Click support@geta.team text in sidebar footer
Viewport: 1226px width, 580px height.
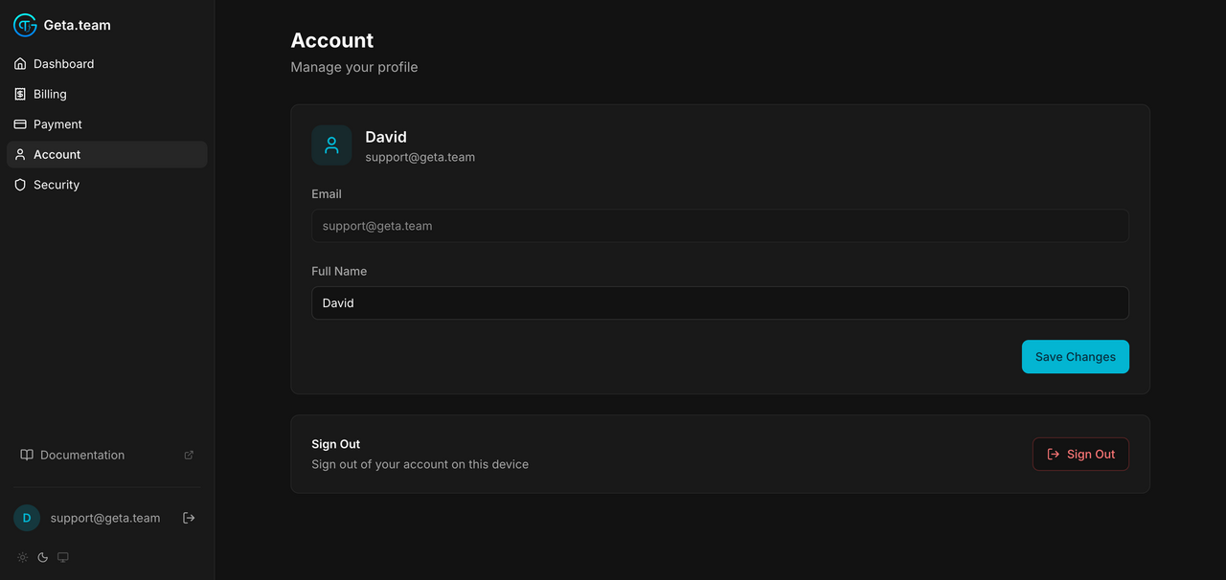click(105, 518)
